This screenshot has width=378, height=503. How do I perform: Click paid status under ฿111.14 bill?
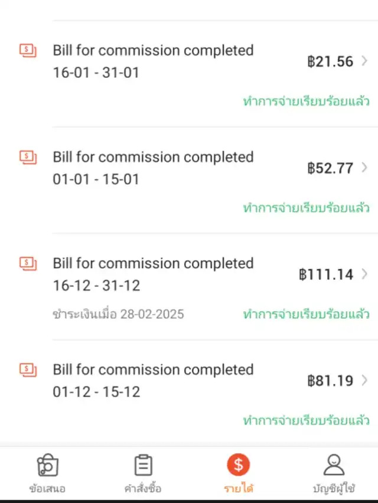click(x=306, y=314)
